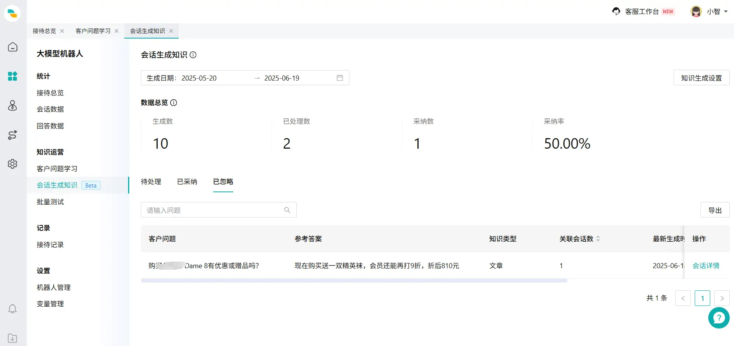This screenshot has width=734, height=346.
Task: Go to previous page arrow
Action: pos(683,298)
